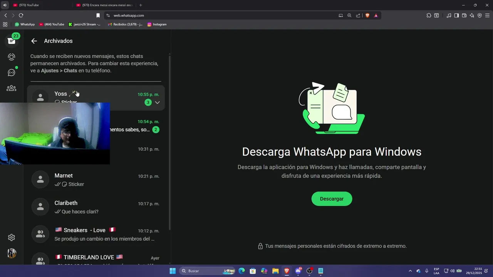The width and height of the screenshot is (493, 277).
Task: Open the Chats icon with 23 badge
Action: click(12, 40)
